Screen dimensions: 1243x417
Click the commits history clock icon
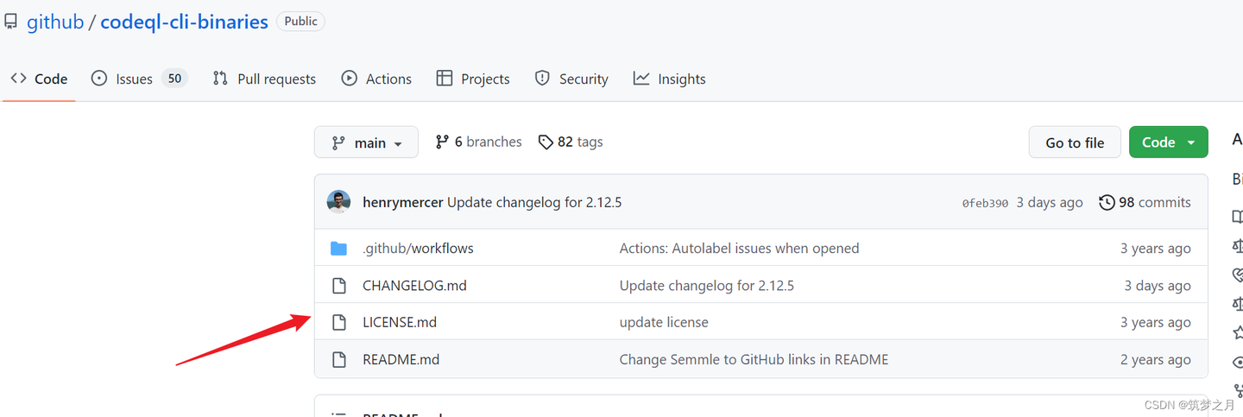[1107, 202]
